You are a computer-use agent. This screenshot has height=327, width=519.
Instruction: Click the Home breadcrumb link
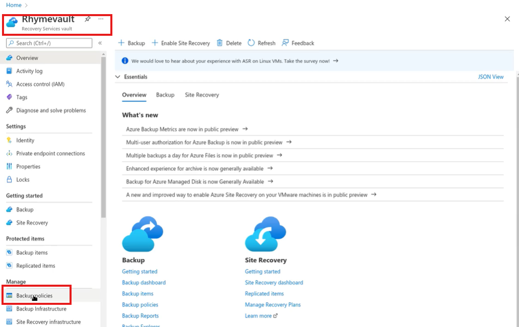(14, 5)
